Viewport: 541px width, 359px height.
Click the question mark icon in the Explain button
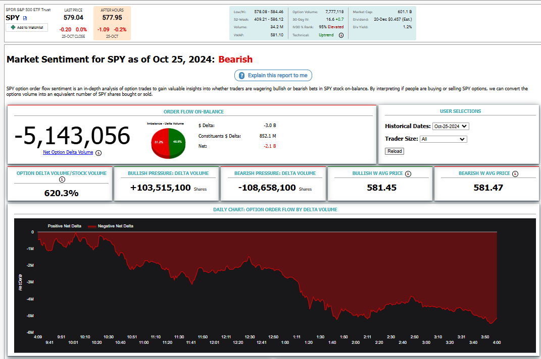point(242,76)
